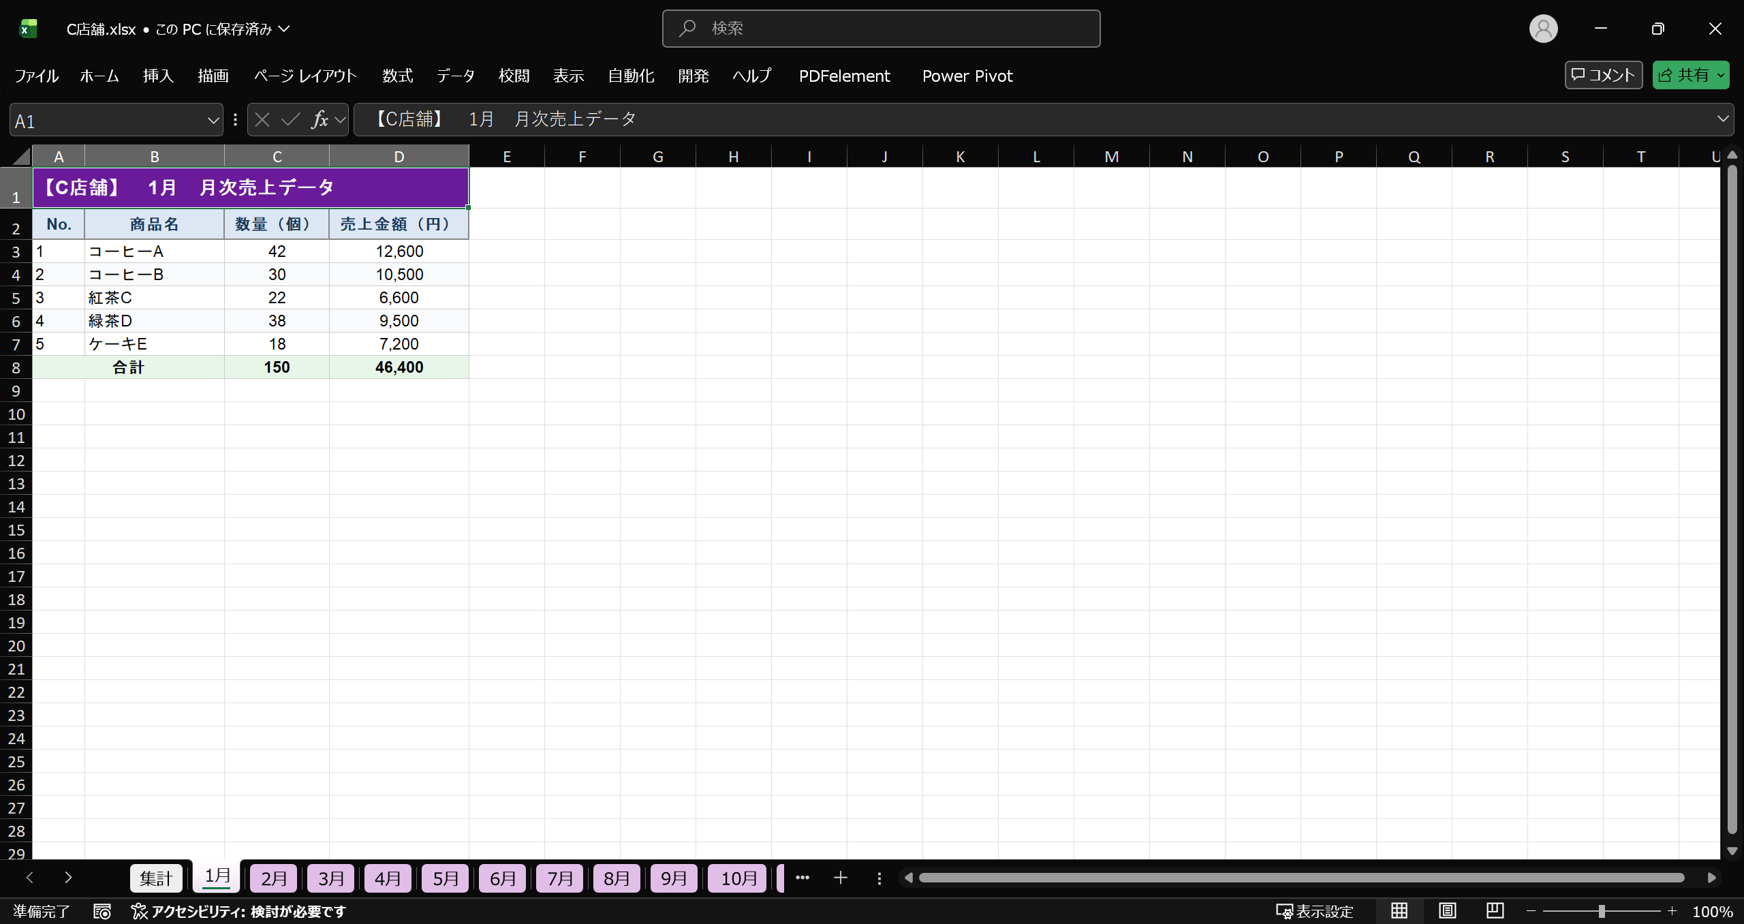
Task: Expand the formula bar
Action: point(1723,119)
